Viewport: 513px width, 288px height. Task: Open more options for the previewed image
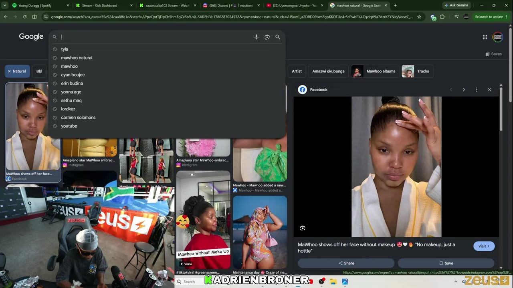click(477, 90)
